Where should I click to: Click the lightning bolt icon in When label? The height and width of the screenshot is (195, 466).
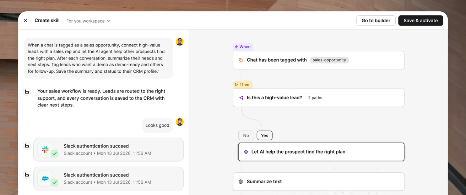coord(236,47)
